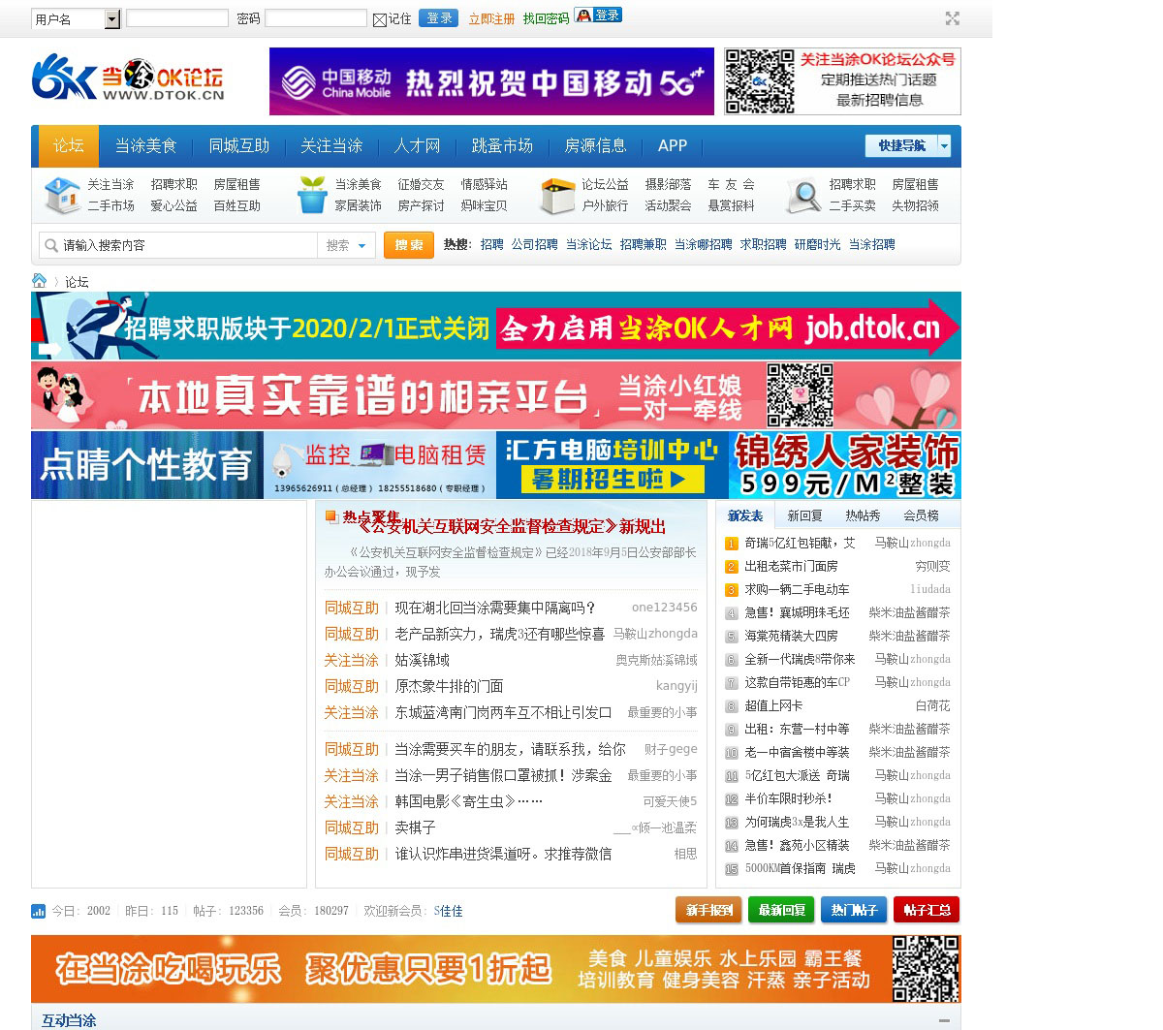
Task: Click the blue 登录 button
Action: click(438, 18)
